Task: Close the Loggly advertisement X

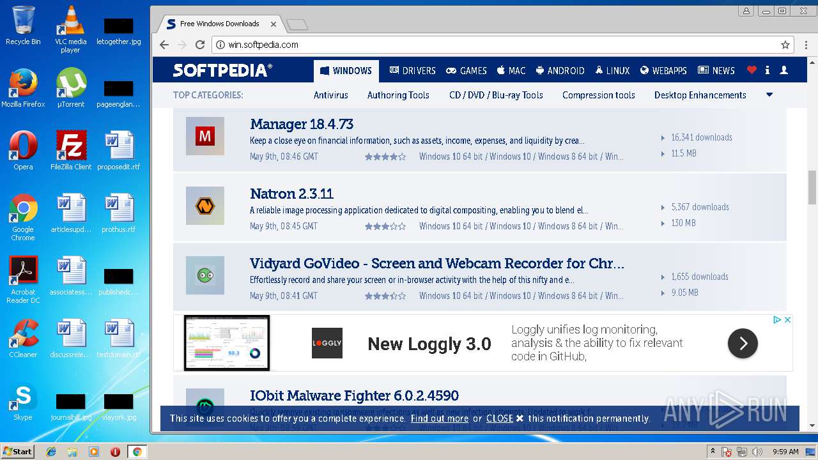Action: [788, 319]
